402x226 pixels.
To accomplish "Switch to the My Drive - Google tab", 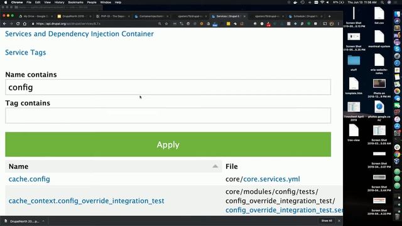I will [36, 16].
